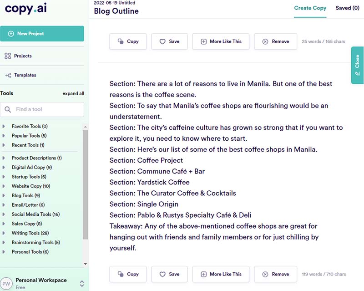Click the 'Tools' heading in the sidebar
The image size is (364, 291).
[x=6, y=93]
